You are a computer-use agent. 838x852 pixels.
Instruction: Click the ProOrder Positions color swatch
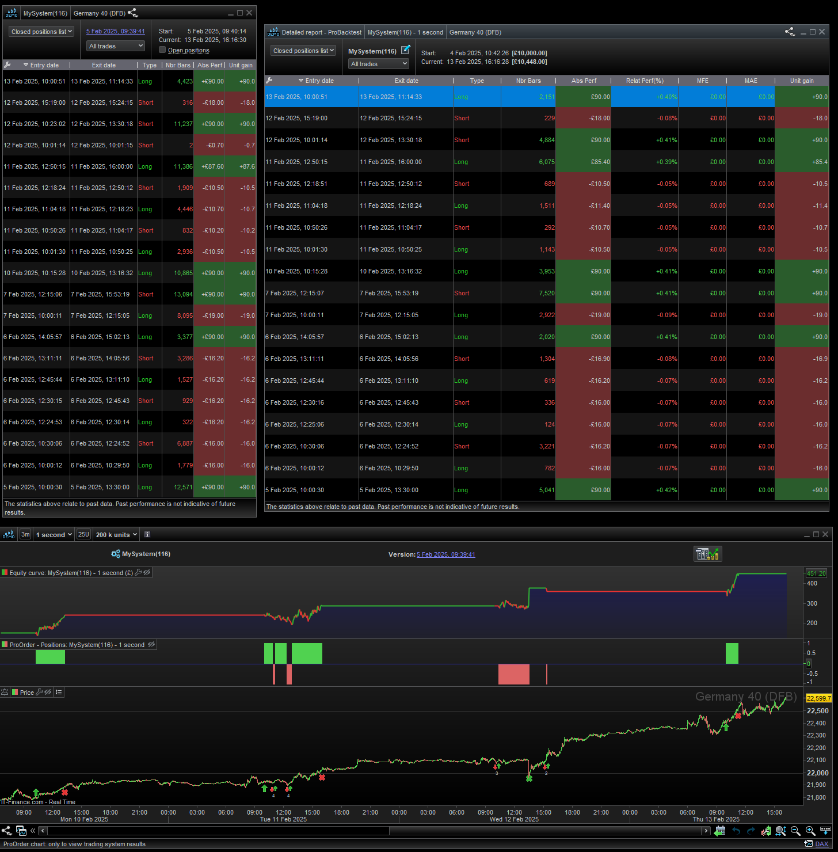point(5,645)
